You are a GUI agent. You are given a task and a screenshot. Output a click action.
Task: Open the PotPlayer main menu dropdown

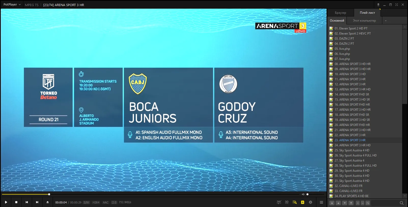point(12,5)
